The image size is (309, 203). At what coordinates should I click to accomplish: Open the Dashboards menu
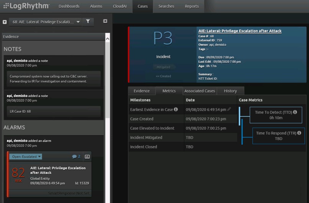[69, 6]
